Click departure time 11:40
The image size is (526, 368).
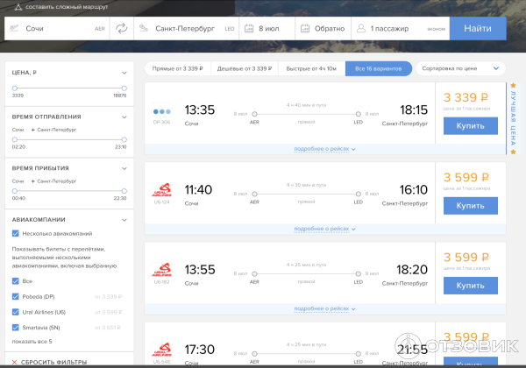[198, 190]
